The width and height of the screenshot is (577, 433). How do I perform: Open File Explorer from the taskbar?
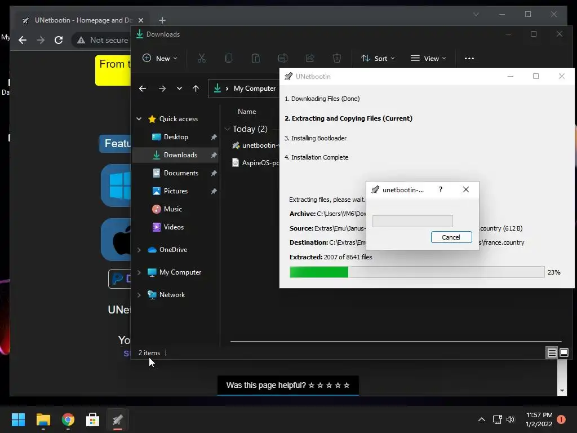coord(43,419)
